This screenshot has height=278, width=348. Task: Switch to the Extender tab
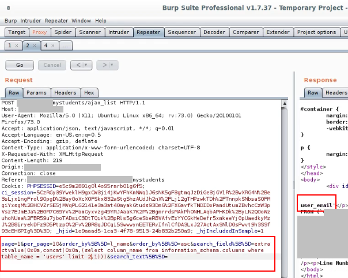tap(278, 32)
